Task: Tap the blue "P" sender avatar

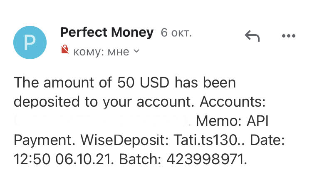Action: pos(30,42)
